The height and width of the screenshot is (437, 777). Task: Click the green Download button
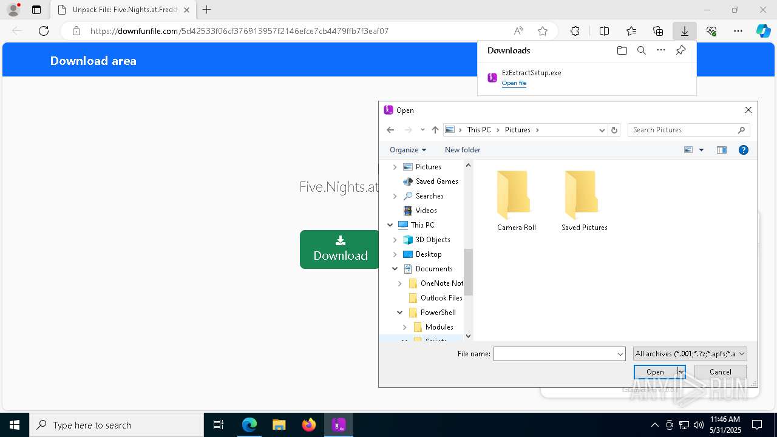coord(340,249)
